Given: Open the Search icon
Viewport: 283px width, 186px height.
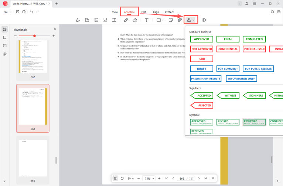Looking at the screenshot, I should point(273,12).
